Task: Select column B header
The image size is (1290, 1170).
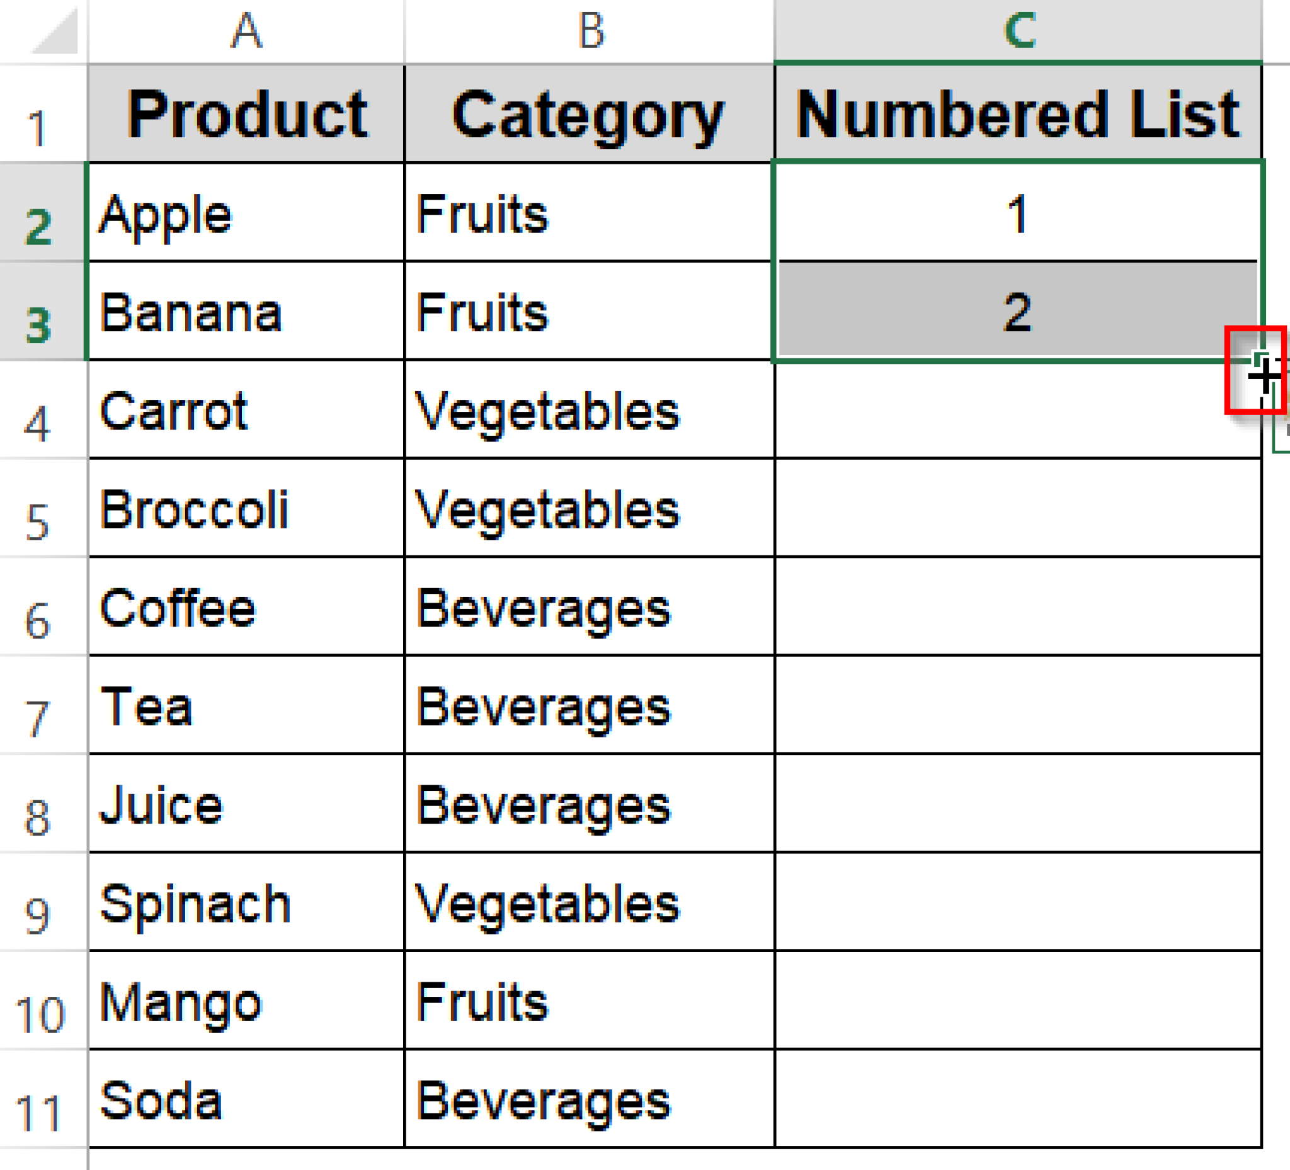Action: click(590, 31)
